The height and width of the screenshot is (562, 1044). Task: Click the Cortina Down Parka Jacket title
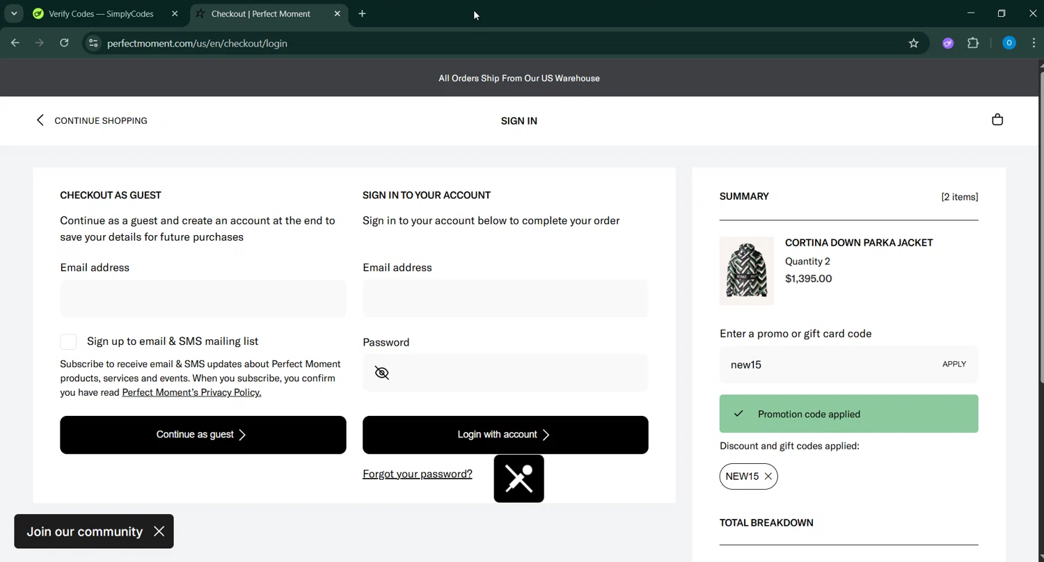859,243
